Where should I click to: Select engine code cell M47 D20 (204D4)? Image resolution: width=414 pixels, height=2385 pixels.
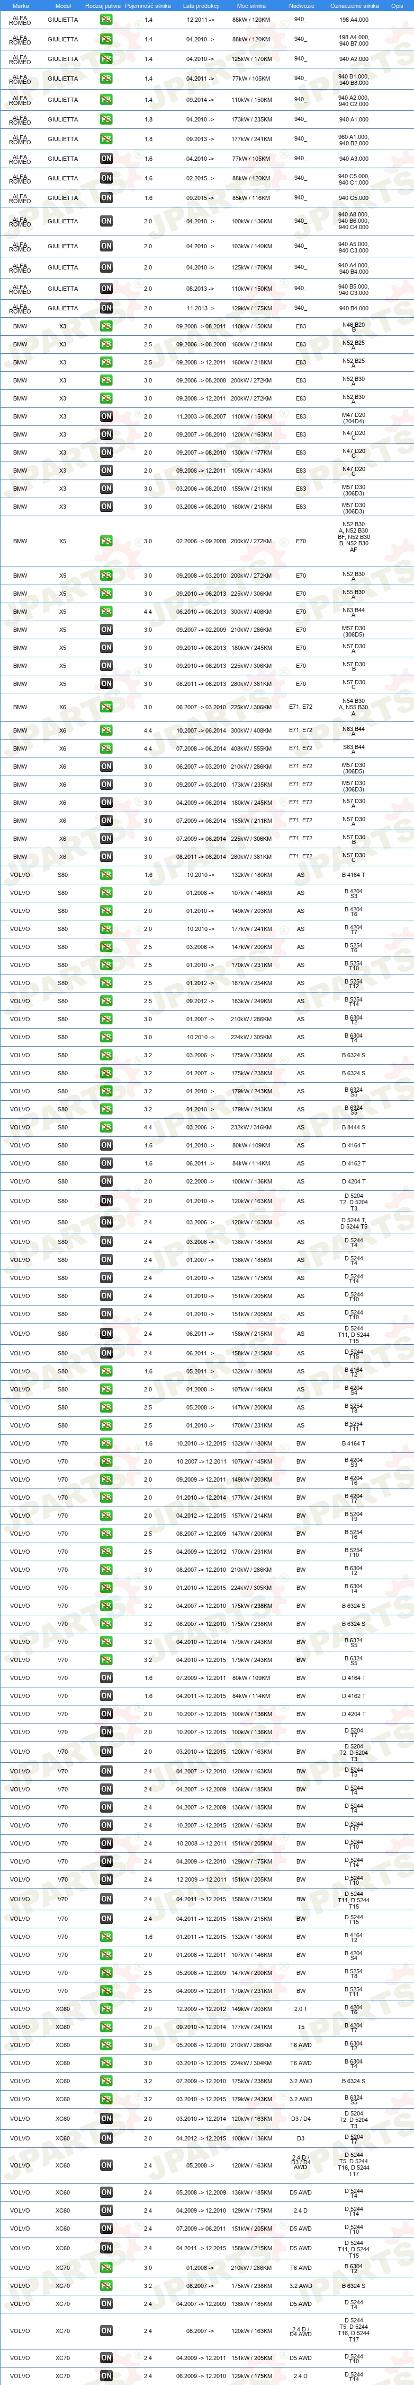pyautogui.click(x=354, y=419)
